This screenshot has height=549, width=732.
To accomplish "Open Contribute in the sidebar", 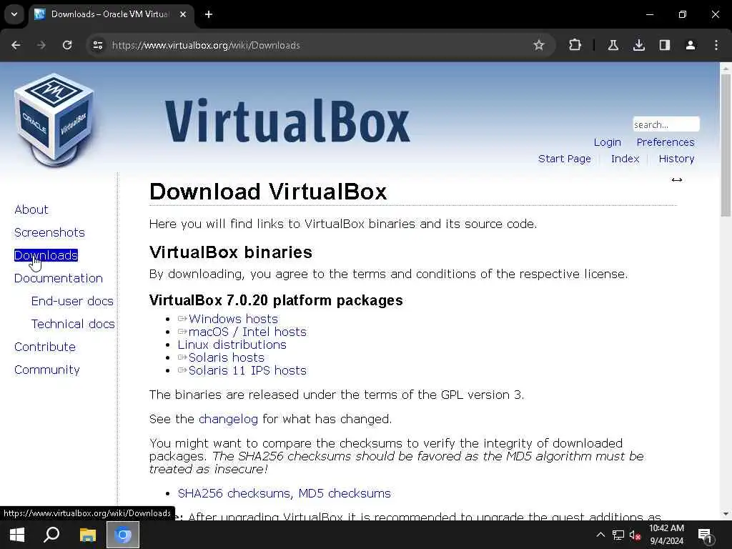I will click(x=45, y=347).
